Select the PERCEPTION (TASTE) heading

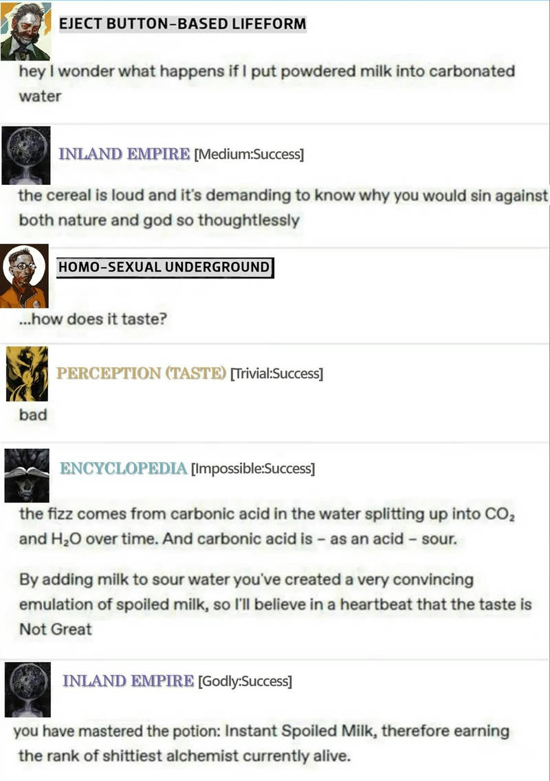pos(141,373)
